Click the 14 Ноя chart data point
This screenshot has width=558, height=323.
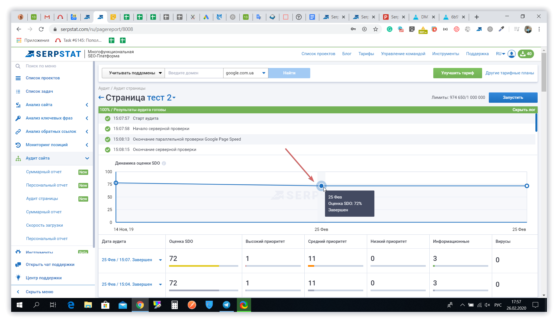click(x=116, y=183)
